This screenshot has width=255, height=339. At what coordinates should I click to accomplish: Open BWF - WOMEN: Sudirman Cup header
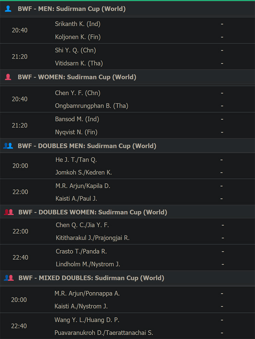(127, 77)
